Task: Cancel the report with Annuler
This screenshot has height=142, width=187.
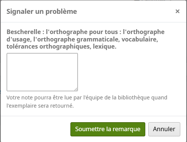Action: [x=164, y=129]
